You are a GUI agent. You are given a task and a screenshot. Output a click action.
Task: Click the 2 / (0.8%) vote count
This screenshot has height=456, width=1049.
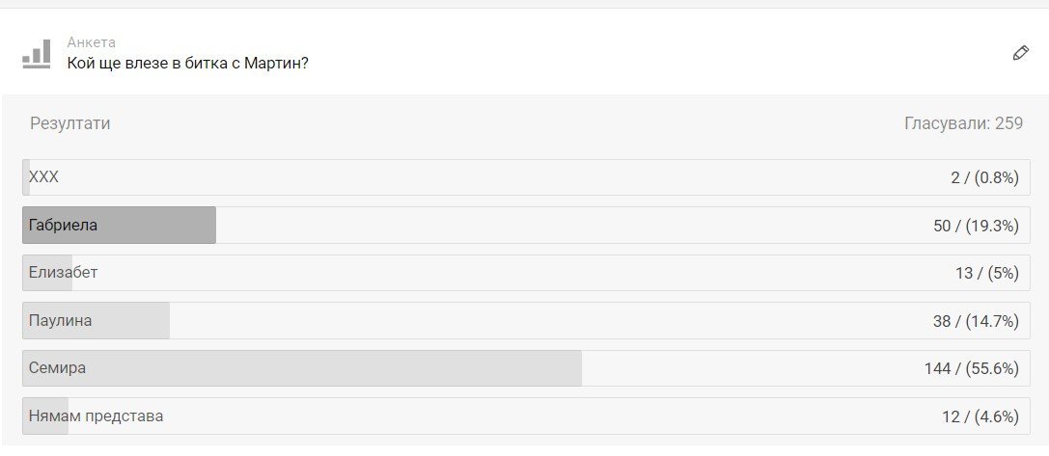point(984,177)
